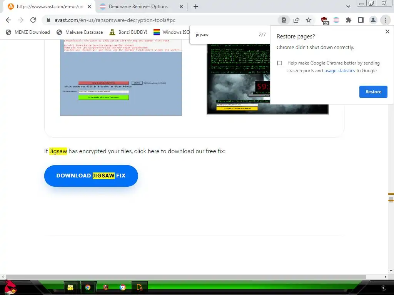Go back to the previous page
The height and width of the screenshot is (295, 394).
coord(8,20)
